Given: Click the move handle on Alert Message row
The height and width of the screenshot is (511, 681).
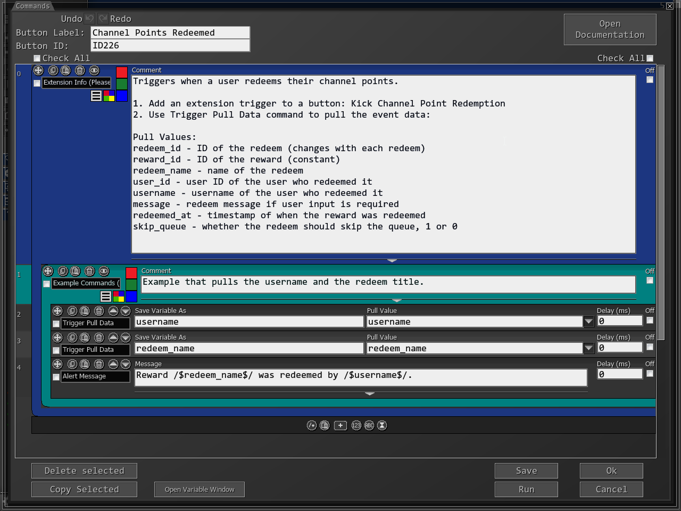Looking at the screenshot, I should (57, 364).
